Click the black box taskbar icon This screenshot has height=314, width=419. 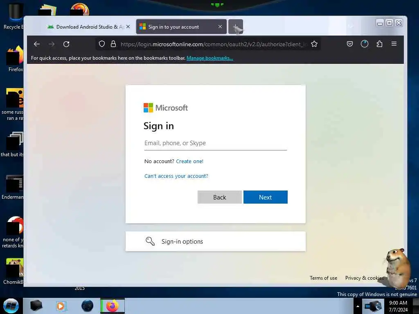point(36,306)
